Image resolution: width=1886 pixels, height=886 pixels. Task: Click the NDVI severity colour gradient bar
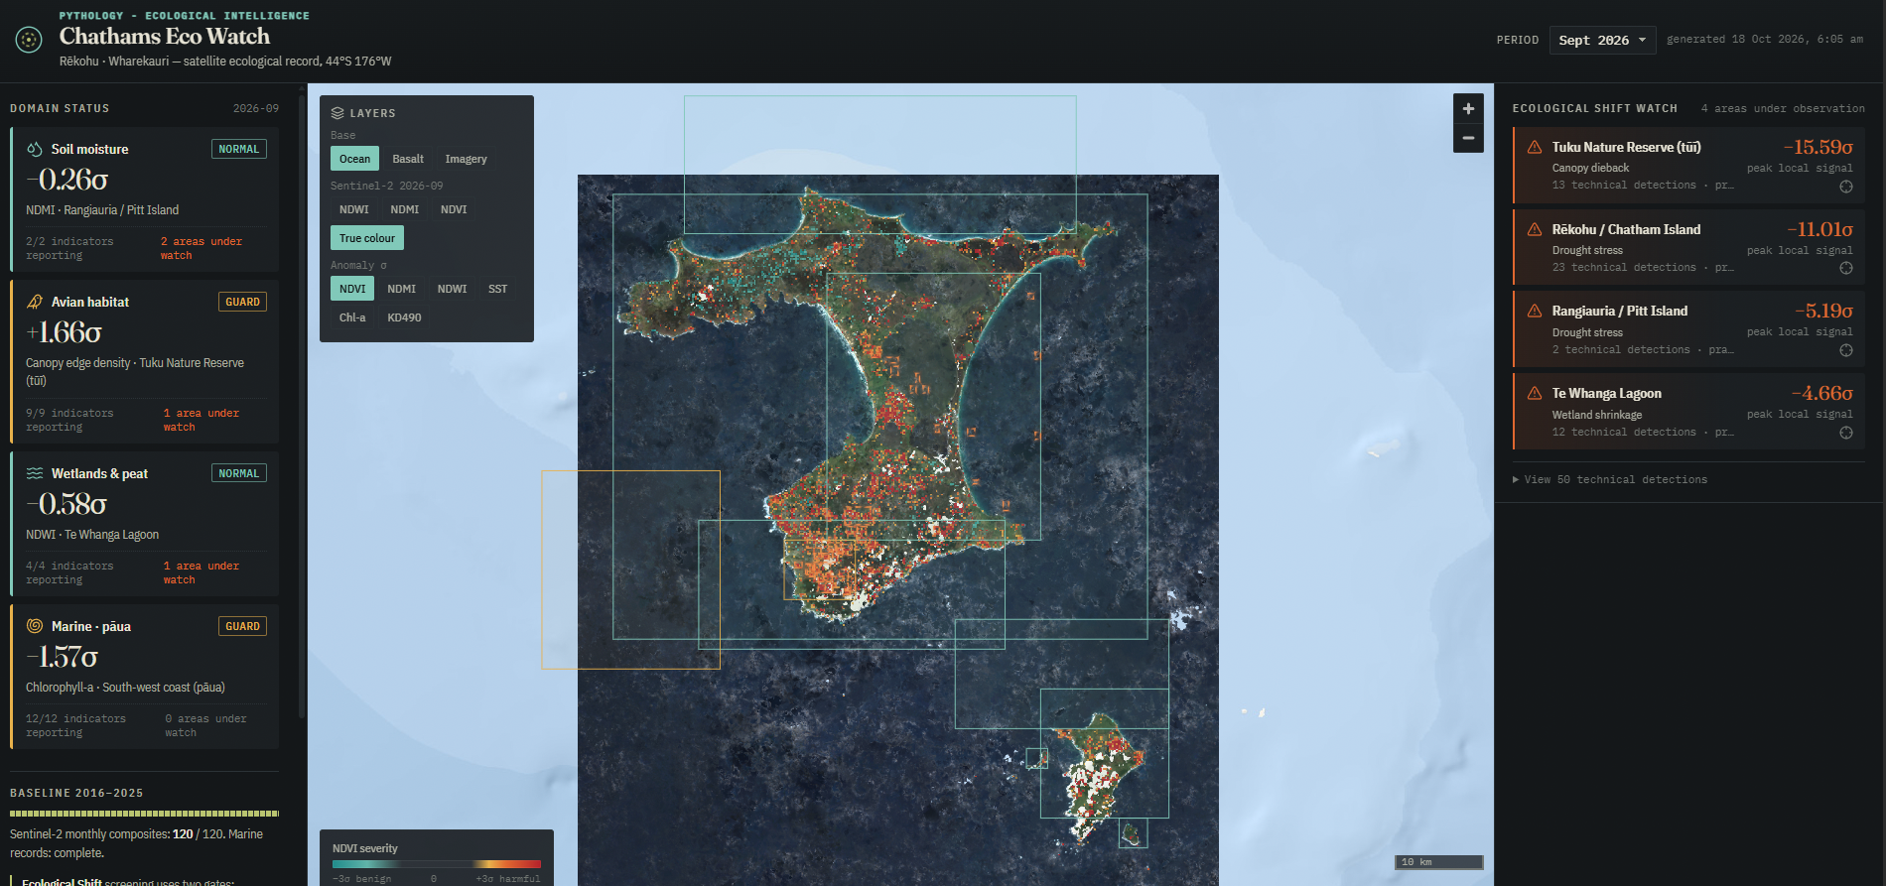pyautogui.click(x=437, y=864)
